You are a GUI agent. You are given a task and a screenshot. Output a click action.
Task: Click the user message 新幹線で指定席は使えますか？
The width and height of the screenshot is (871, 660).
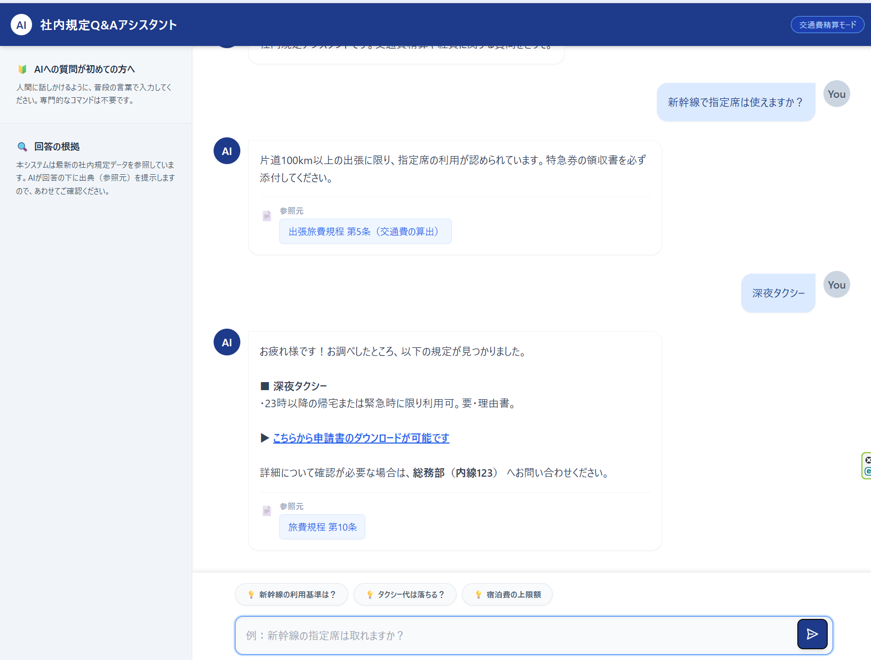736,102
